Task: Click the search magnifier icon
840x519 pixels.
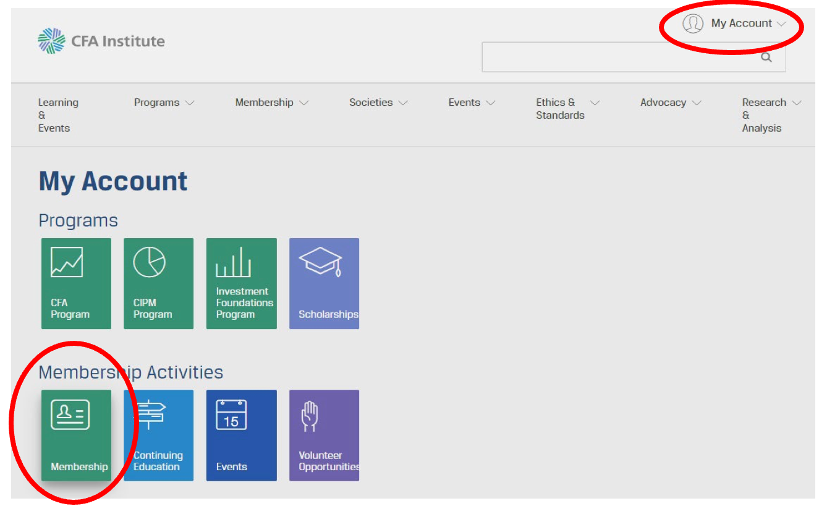Action: pos(766,58)
